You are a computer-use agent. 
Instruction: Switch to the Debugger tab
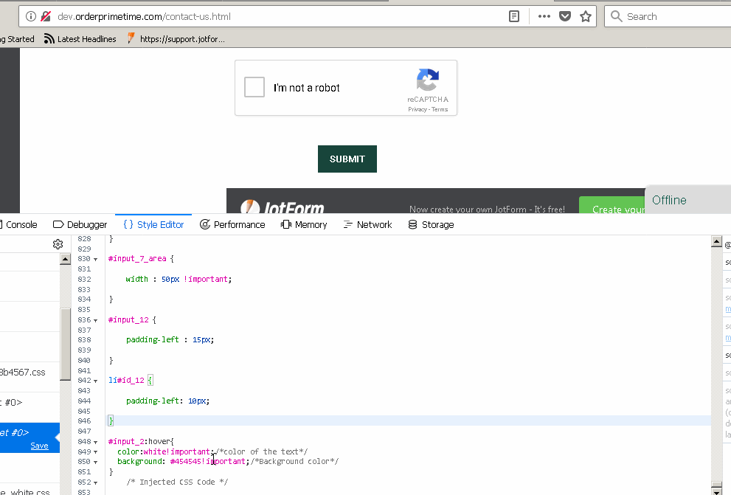(x=80, y=224)
